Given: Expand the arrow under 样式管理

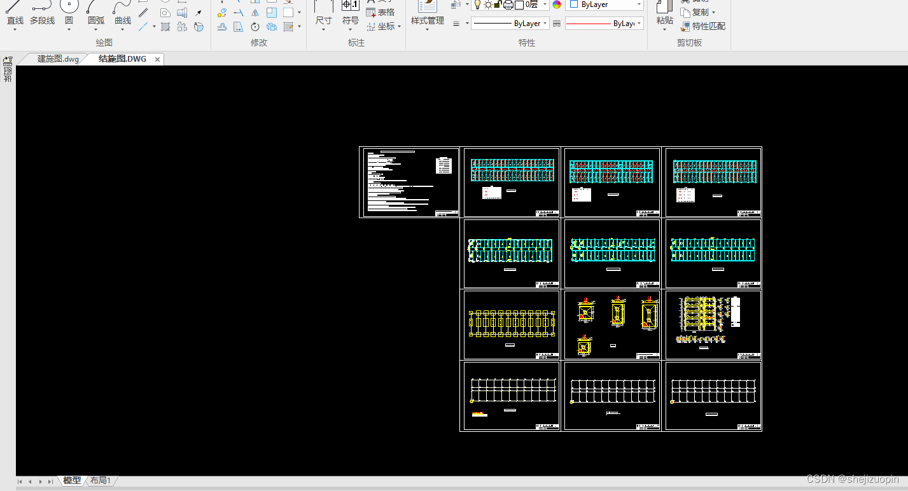Looking at the screenshot, I should 427,29.
